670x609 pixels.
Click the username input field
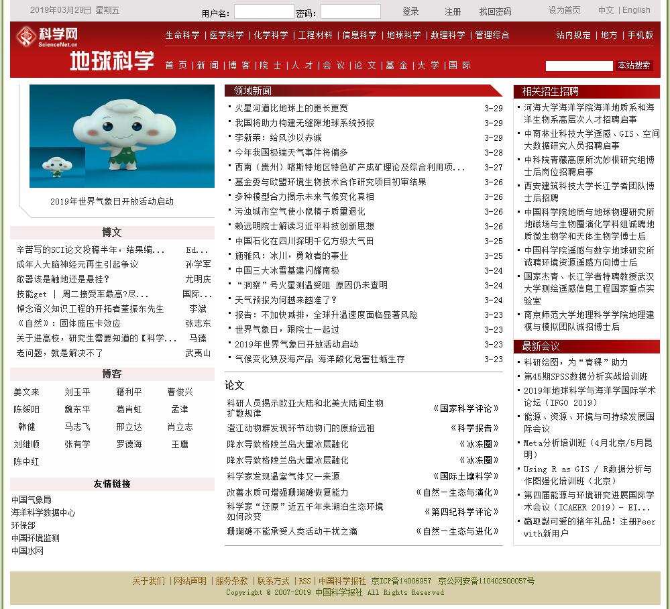point(264,11)
